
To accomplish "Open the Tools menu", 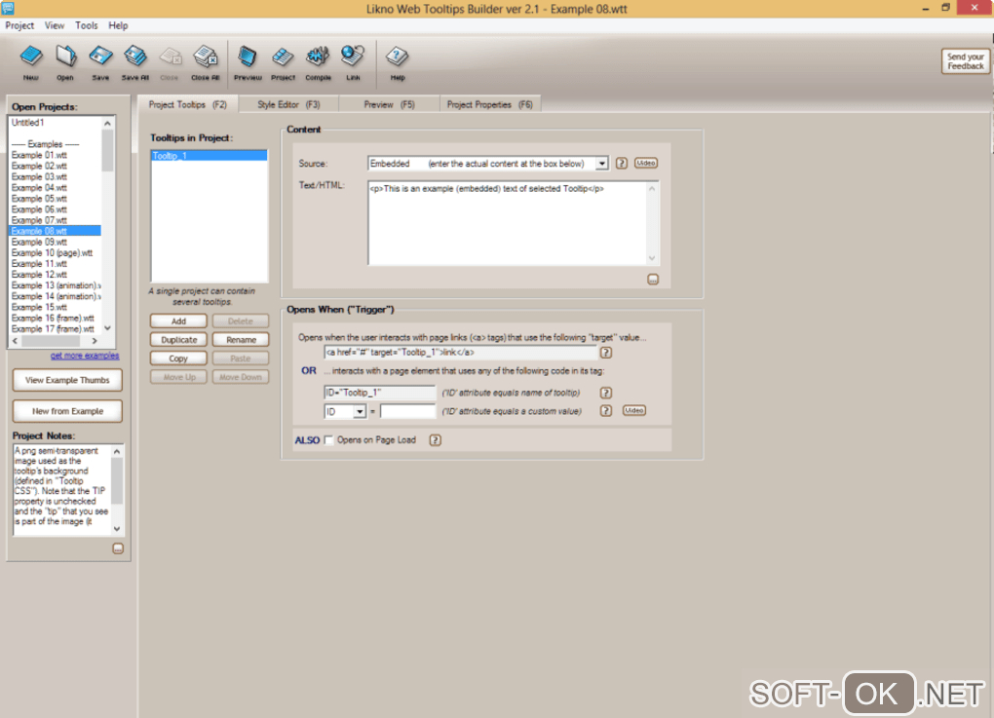I will (86, 25).
